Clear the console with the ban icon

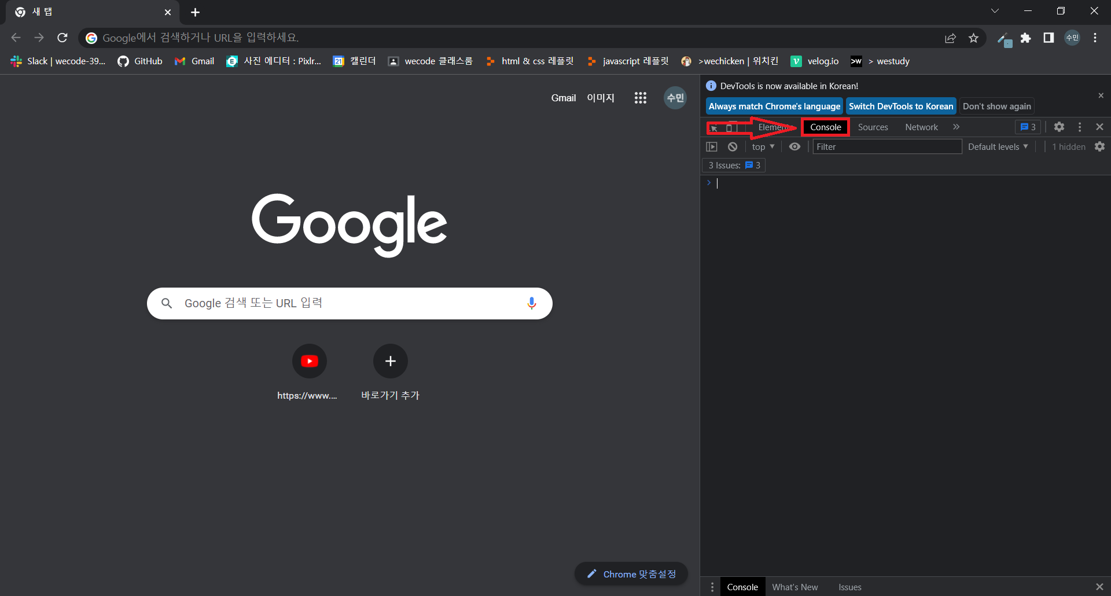tap(733, 147)
